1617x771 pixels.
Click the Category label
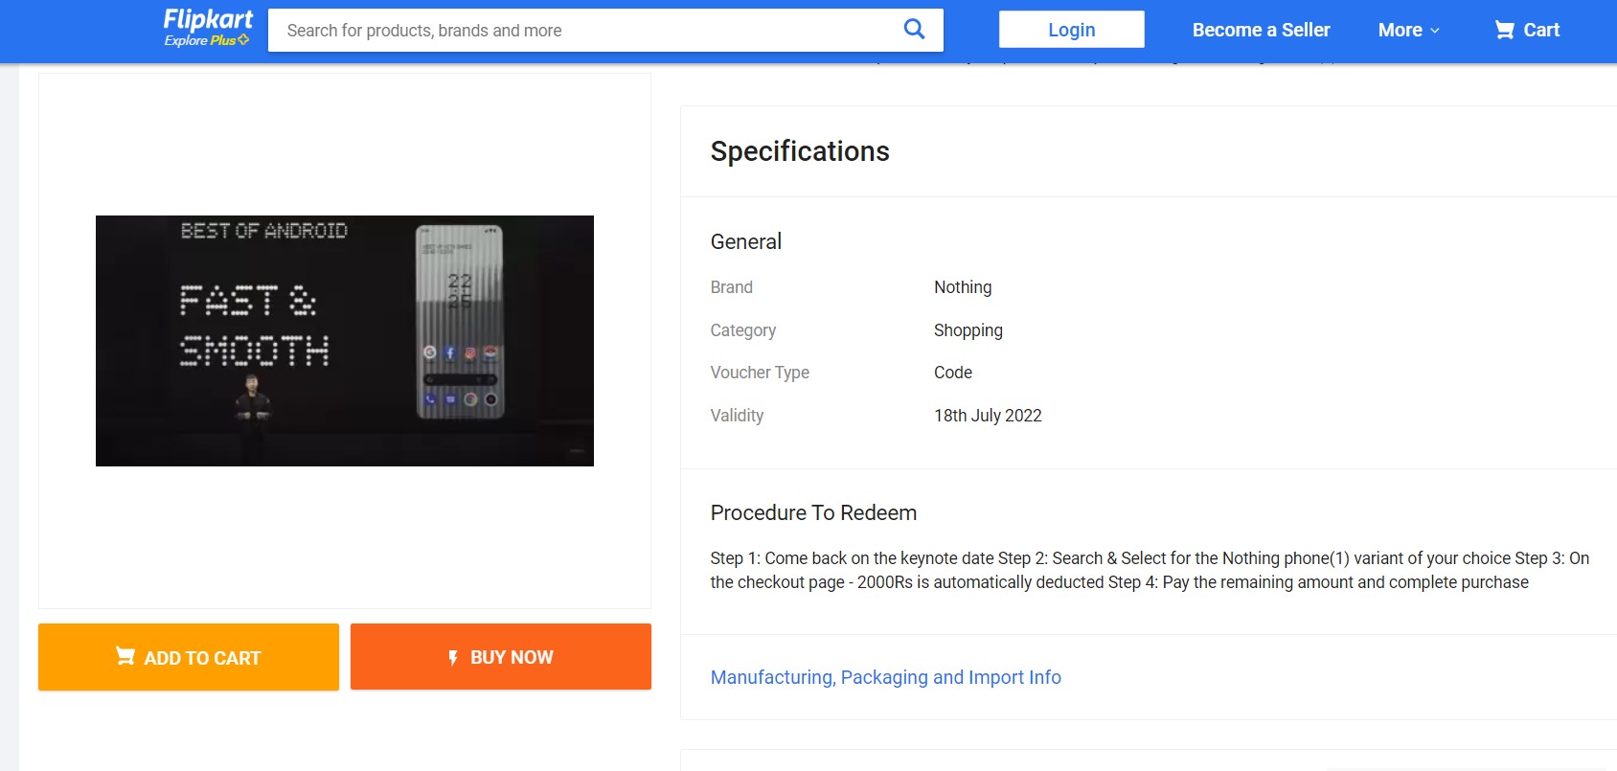click(743, 330)
